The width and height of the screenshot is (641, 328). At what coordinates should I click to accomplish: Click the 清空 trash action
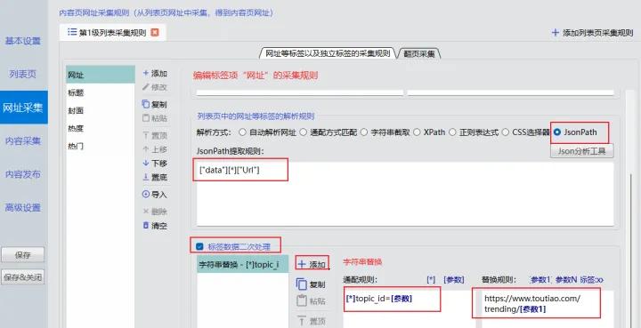pyautogui.click(x=155, y=226)
